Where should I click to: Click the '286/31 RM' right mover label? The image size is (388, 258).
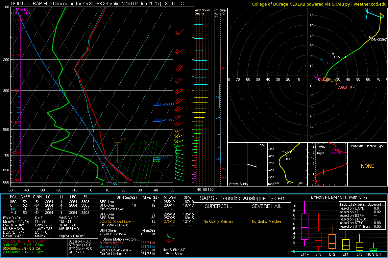(347, 88)
